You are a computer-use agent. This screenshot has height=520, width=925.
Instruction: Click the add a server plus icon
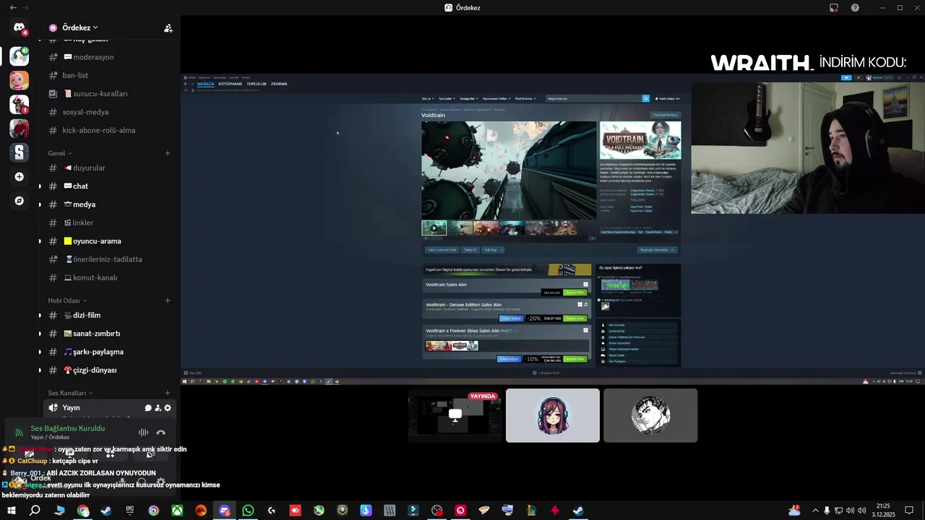20,176
